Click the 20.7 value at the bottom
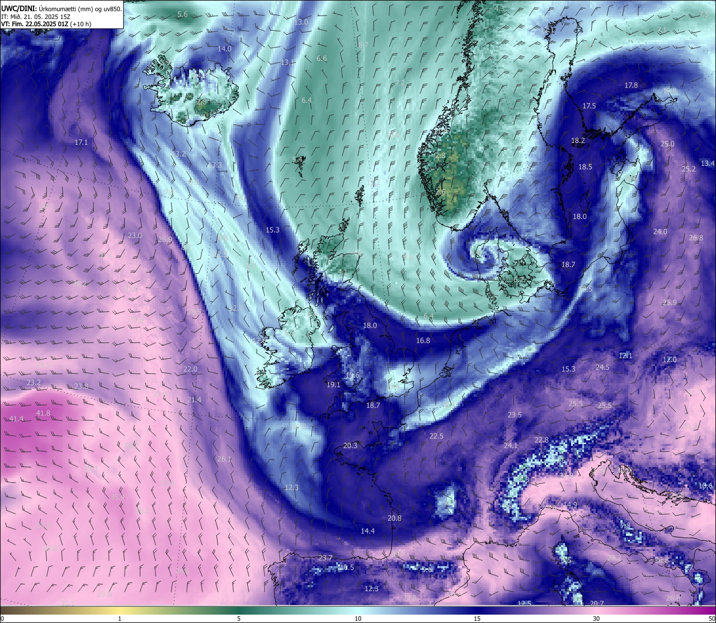Image resolution: width=716 pixels, height=623 pixels. click(597, 603)
